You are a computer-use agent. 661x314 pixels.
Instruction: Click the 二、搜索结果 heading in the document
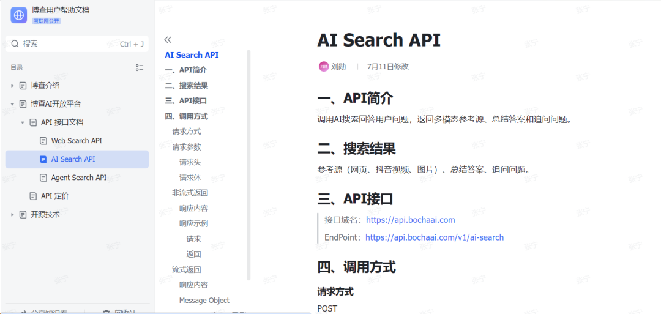[356, 148]
